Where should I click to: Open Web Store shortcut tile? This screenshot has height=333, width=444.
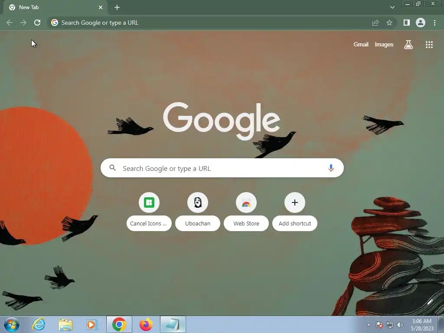coord(246,202)
